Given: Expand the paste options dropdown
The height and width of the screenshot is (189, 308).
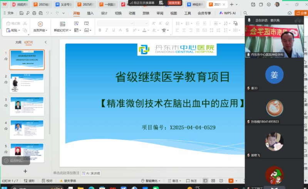Looking at the screenshot, I should click(19, 30).
